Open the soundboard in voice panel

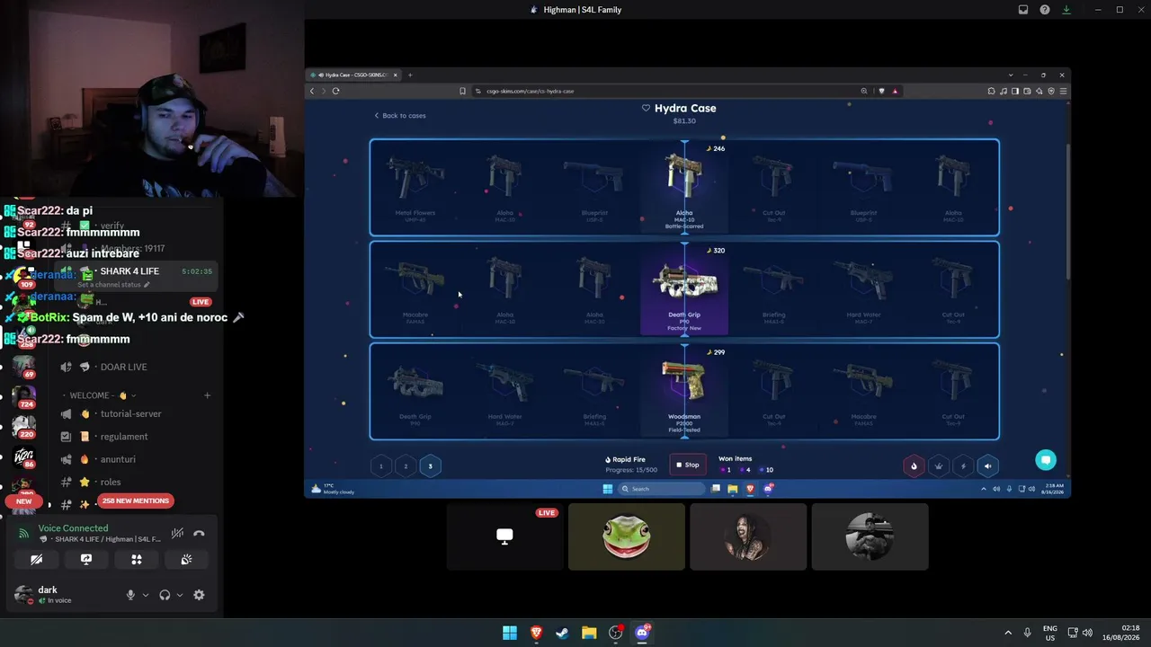coord(186,559)
